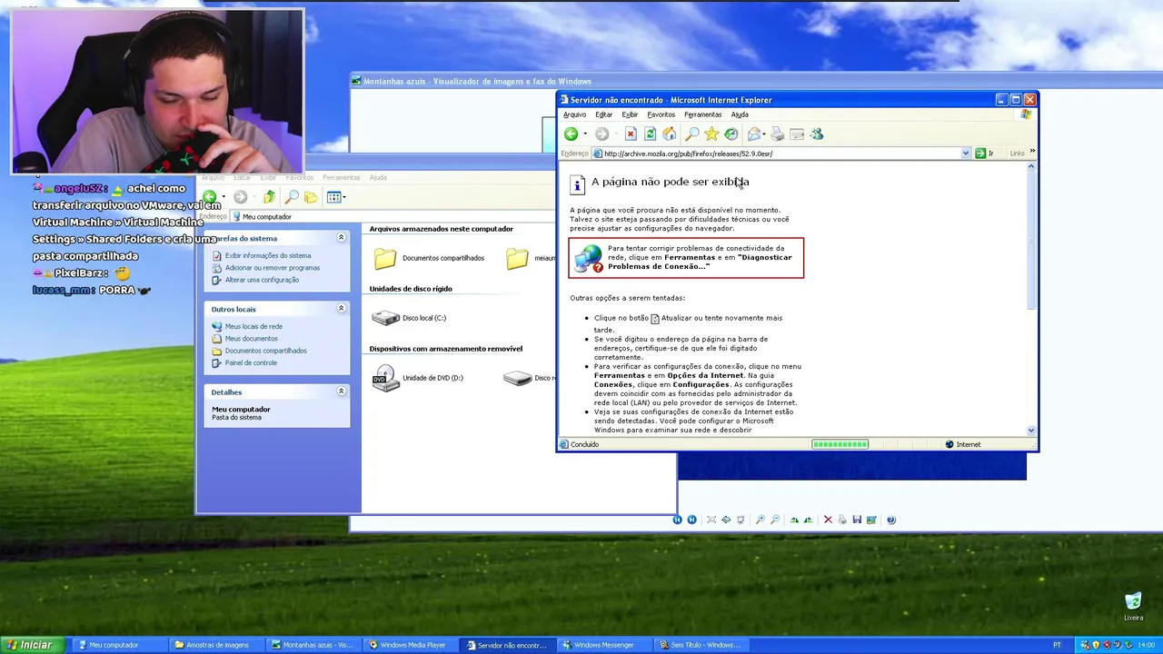This screenshot has height=654, width=1163.
Task: Open Ferramentas menu in Internet Explorer
Action: [x=702, y=114]
